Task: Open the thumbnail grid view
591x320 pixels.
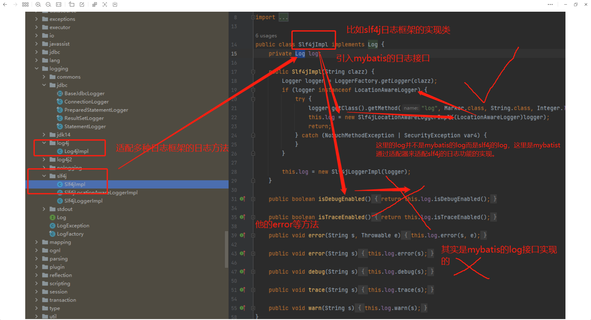Action: tap(26, 5)
